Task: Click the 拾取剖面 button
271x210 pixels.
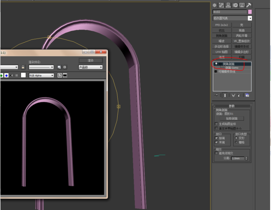Action: point(232,118)
